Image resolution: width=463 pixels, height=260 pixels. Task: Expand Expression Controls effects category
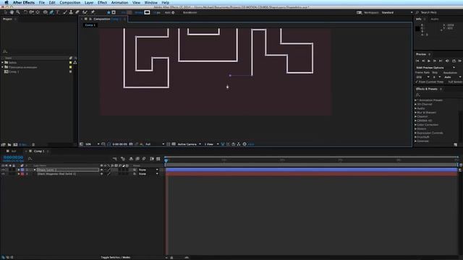click(416, 133)
